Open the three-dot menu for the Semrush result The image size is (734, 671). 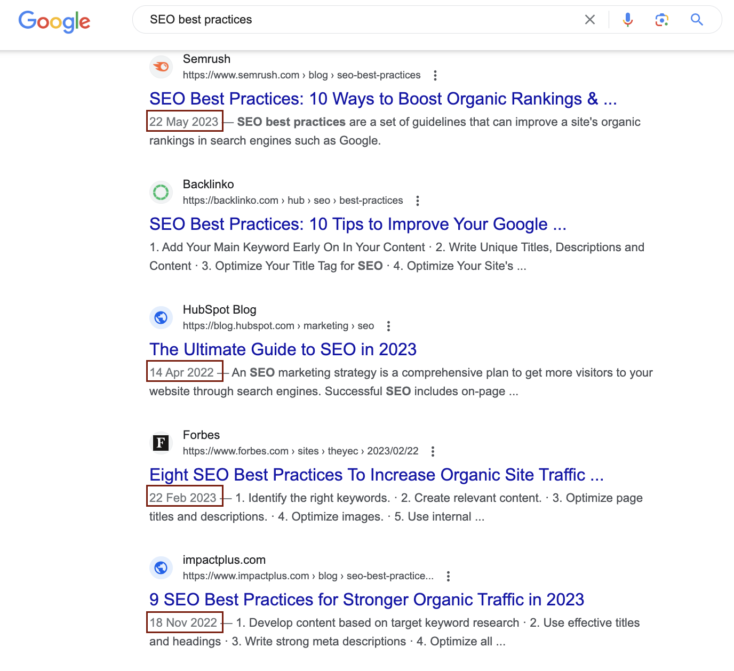(435, 76)
